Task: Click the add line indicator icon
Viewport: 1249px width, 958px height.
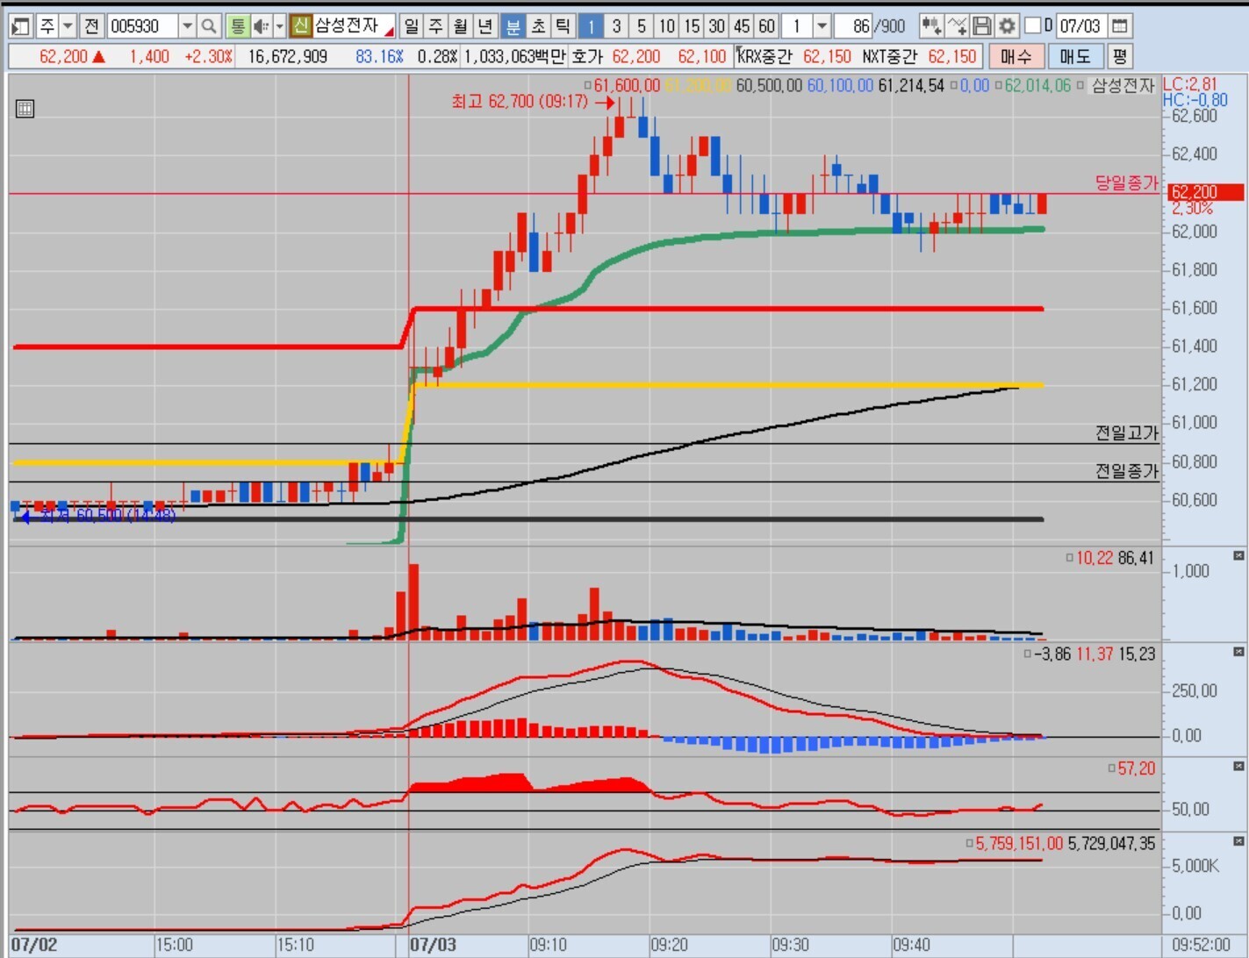Action: (957, 26)
